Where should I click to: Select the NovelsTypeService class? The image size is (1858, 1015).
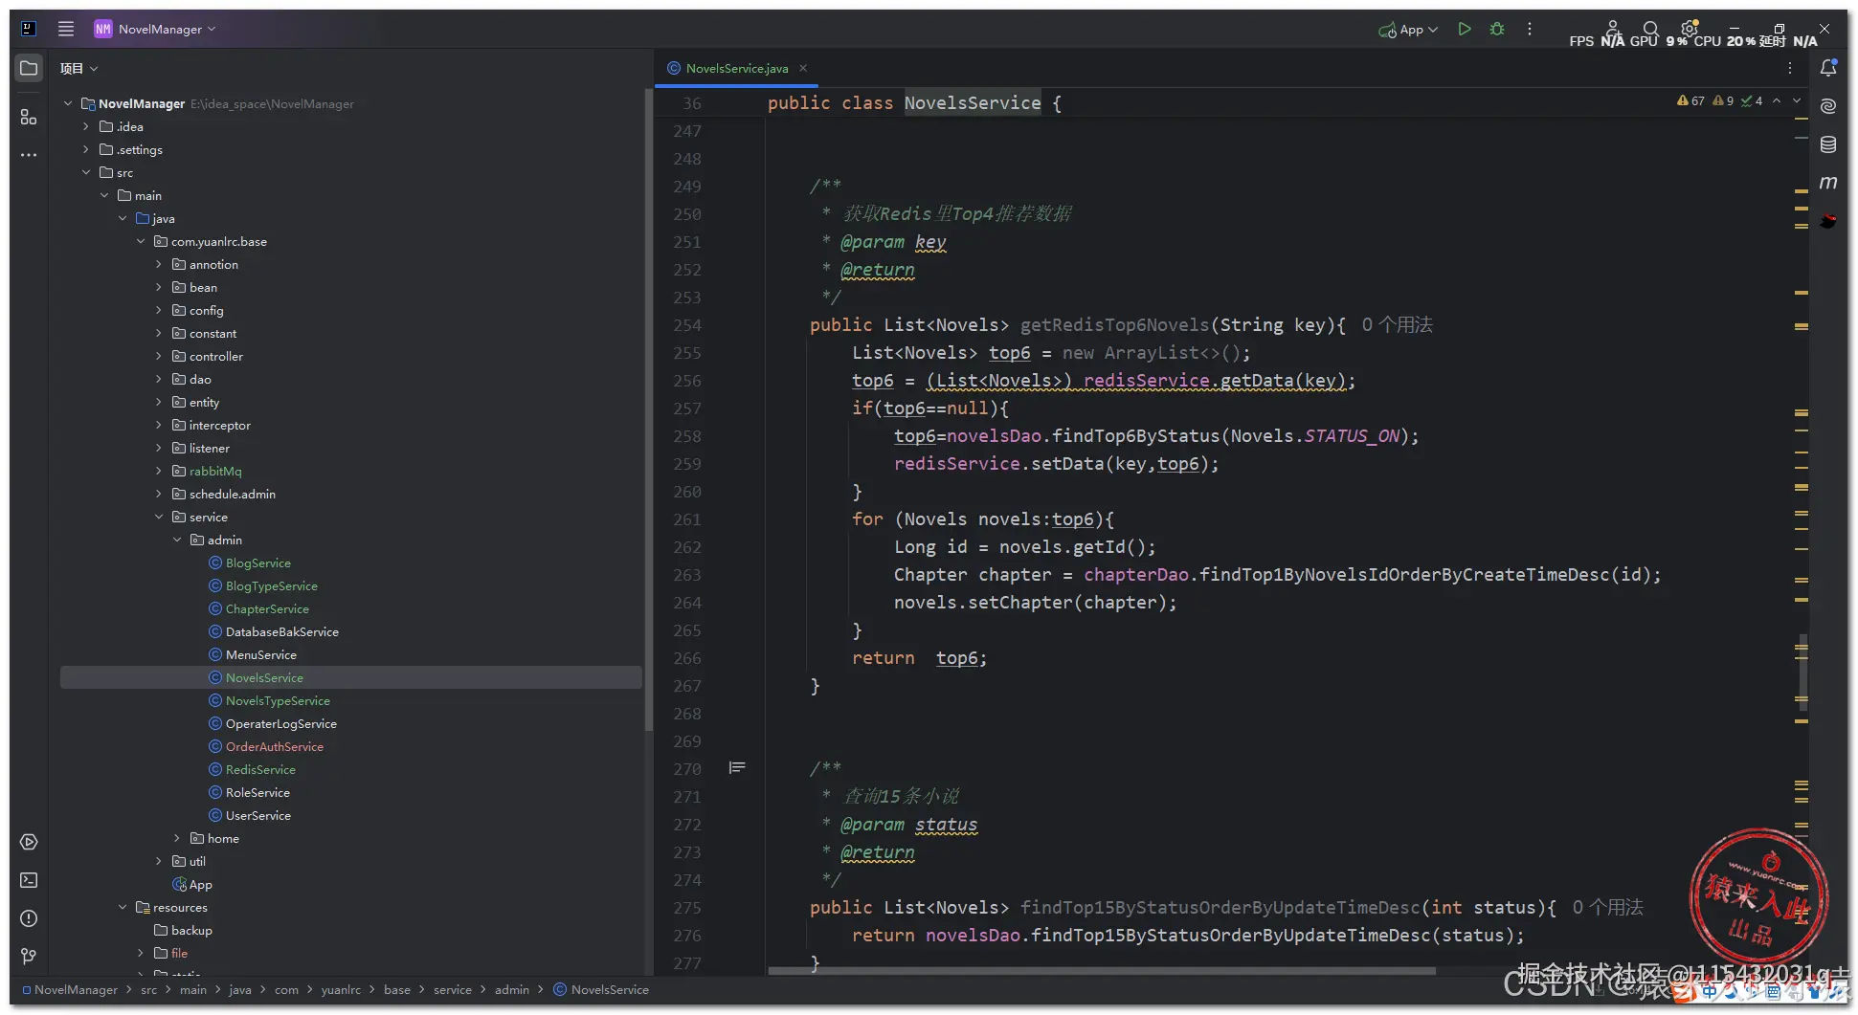coord(278,700)
